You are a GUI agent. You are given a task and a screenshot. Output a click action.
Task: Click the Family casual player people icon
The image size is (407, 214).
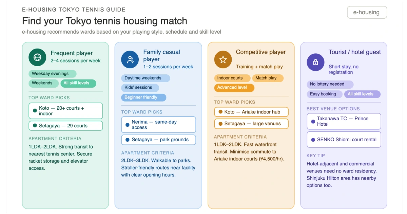tap(130, 59)
